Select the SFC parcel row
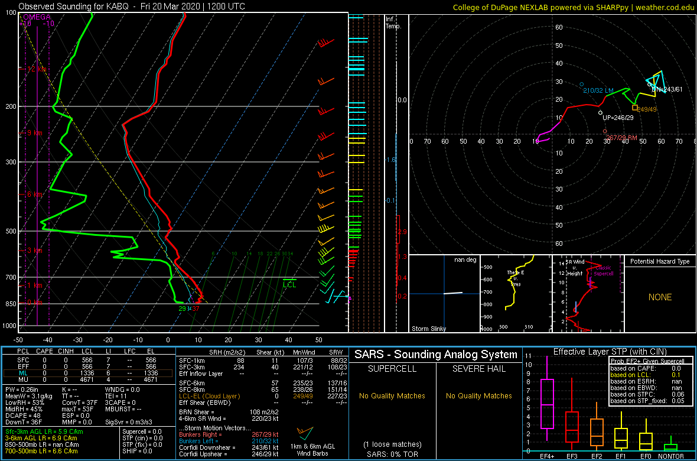697x461 pixels. (89, 359)
